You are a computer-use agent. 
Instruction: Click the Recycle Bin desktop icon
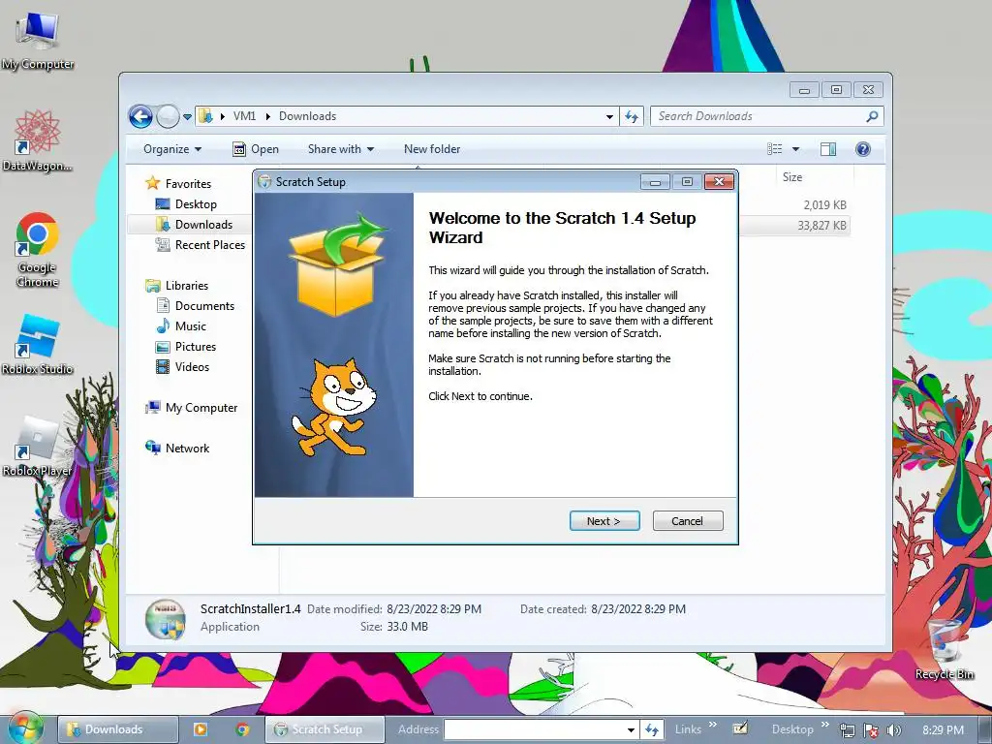pos(945,650)
